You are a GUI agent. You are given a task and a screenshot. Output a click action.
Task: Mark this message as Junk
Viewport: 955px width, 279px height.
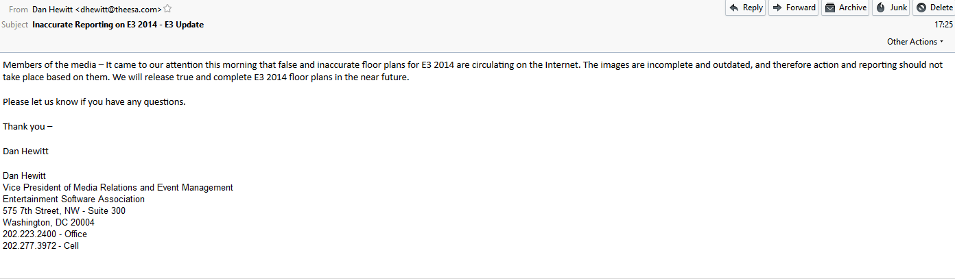(x=891, y=8)
